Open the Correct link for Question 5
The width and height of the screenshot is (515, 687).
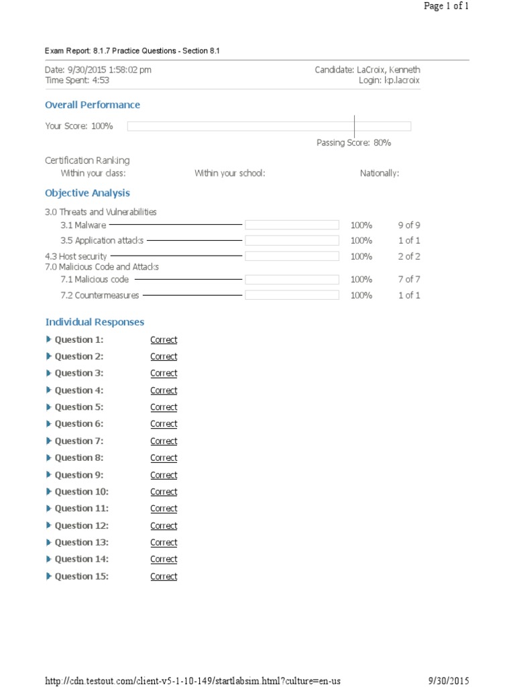(164, 407)
